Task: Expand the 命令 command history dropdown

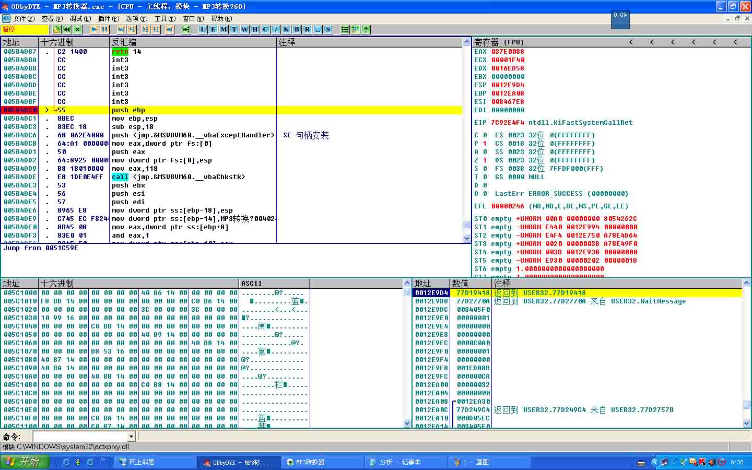Action: (131, 436)
